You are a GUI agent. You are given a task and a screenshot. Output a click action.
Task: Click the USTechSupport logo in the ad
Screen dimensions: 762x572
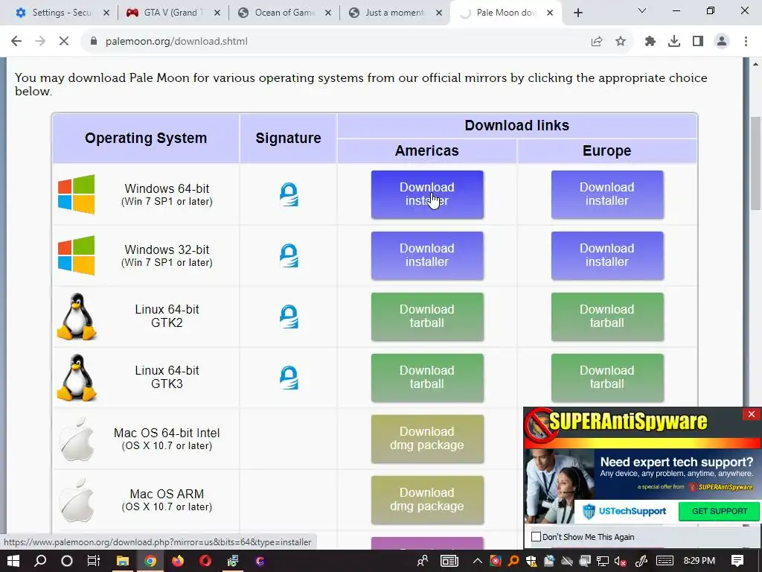[624, 511]
